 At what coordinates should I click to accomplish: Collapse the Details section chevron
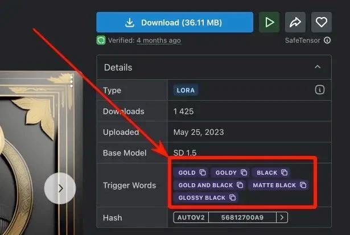pyautogui.click(x=318, y=67)
